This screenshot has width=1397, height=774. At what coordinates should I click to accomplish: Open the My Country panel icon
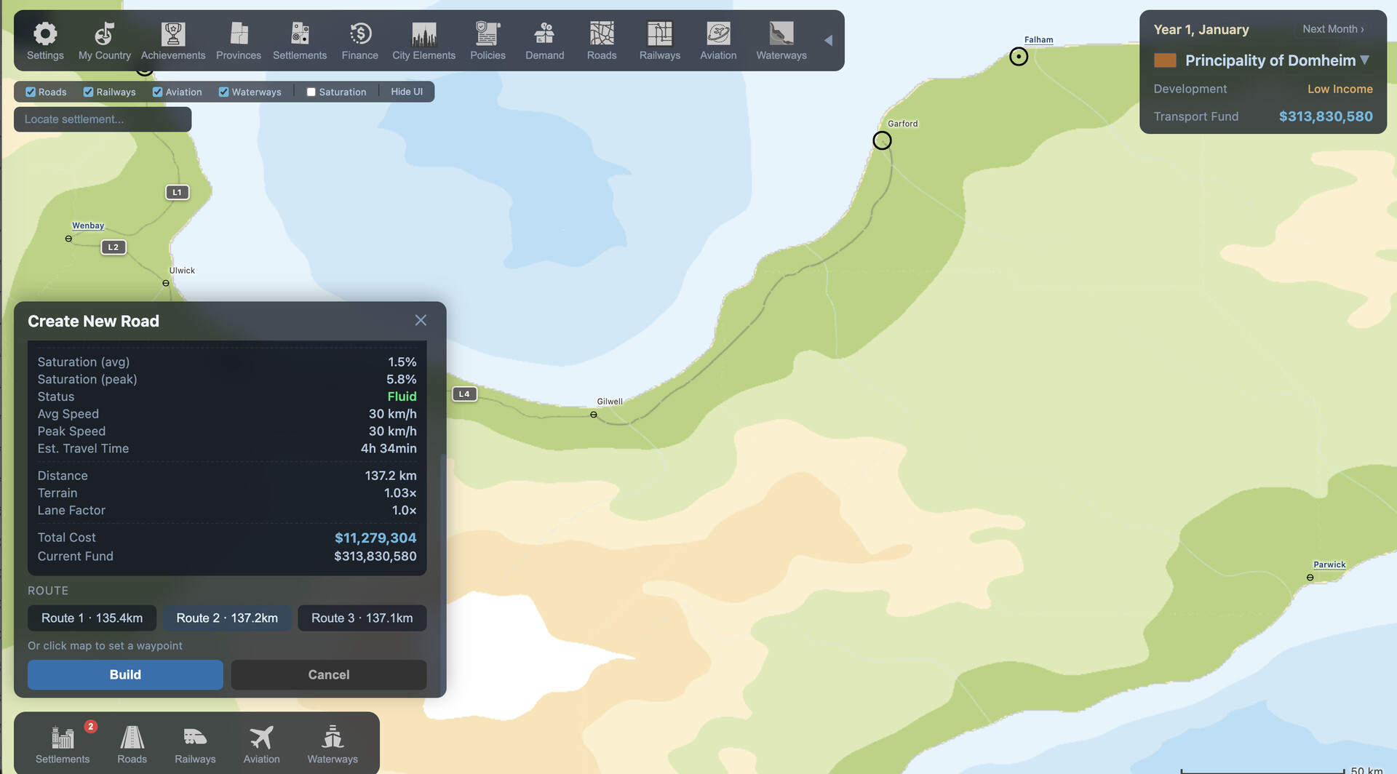(105, 34)
